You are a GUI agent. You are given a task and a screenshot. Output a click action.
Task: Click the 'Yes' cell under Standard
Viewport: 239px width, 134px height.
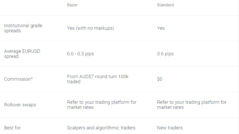click(161, 28)
